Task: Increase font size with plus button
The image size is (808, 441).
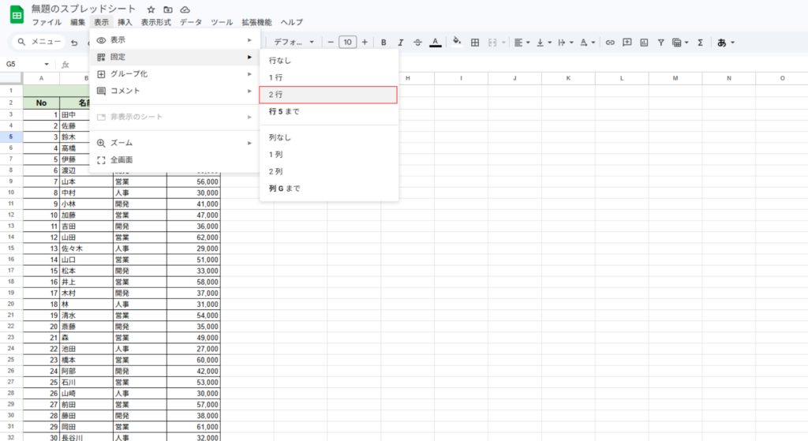Action: point(365,43)
